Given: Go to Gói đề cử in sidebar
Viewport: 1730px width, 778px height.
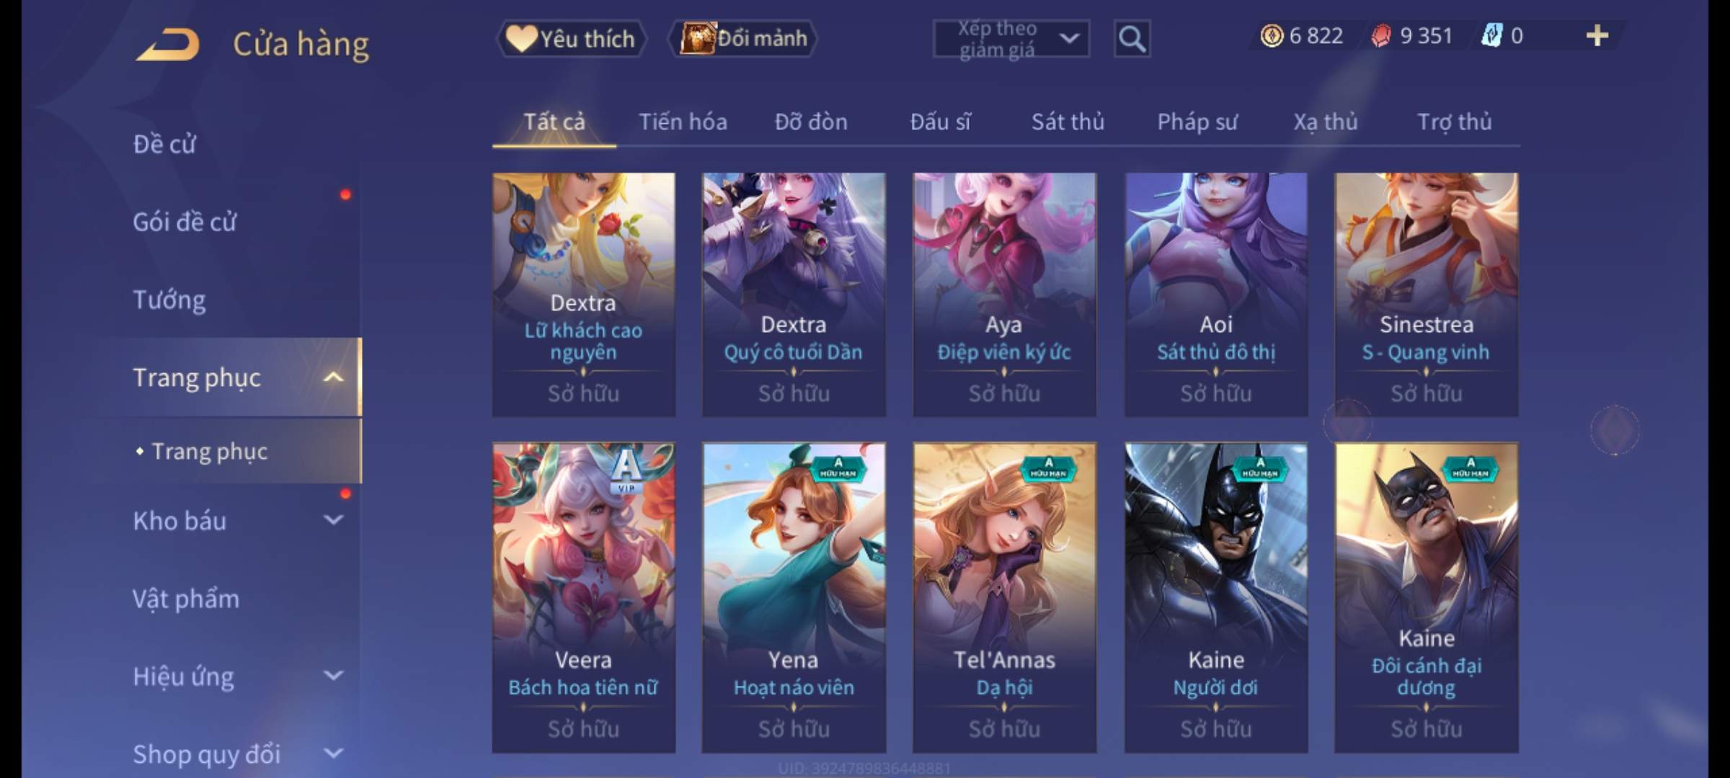Looking at the screenshot, I should coord(185,222).
